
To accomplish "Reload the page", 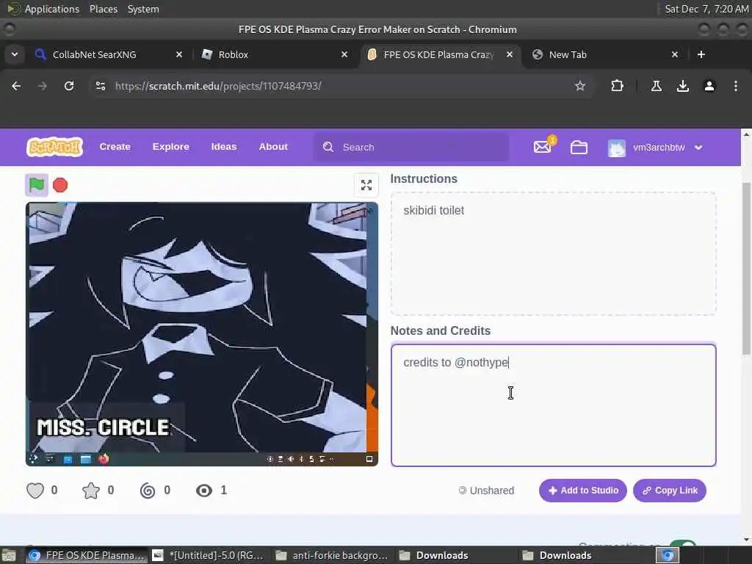I will point(69,87).
